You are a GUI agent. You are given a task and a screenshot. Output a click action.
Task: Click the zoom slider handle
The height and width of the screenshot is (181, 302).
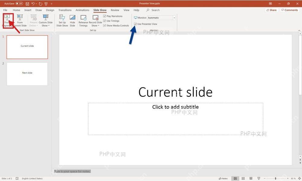coord(276,179)
